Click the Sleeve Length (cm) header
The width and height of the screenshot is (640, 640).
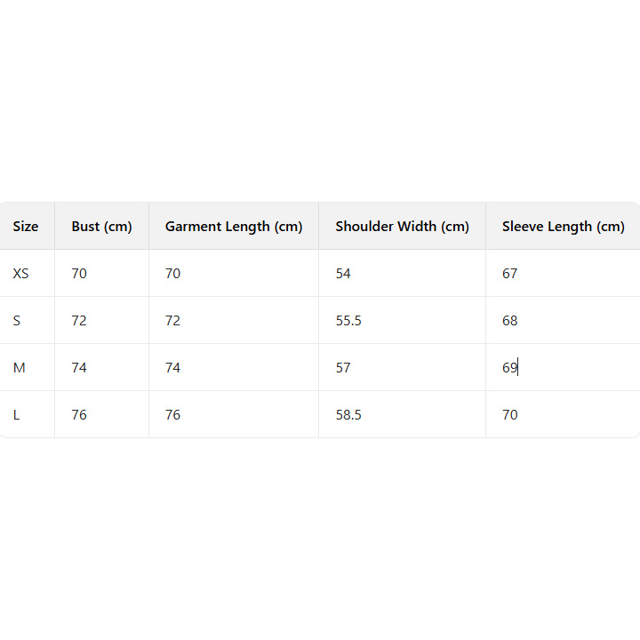click(563, 227)
